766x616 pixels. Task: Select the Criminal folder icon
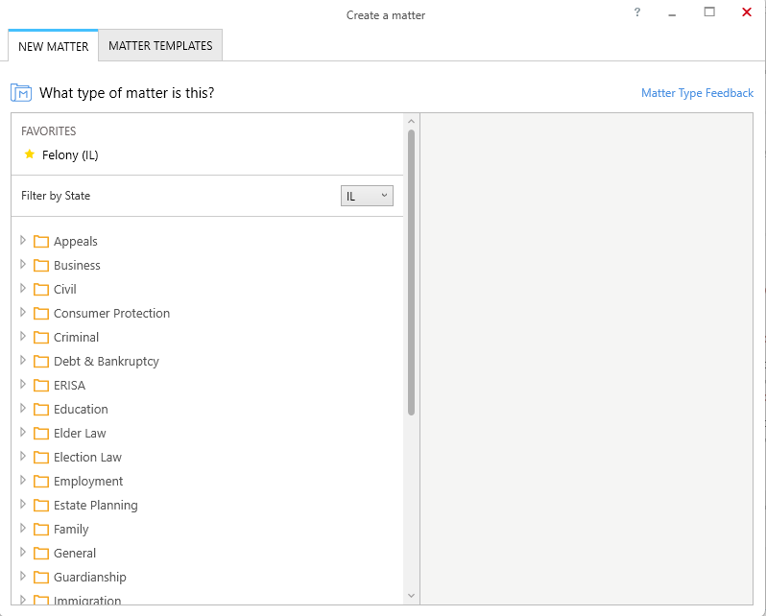point(41,338)
